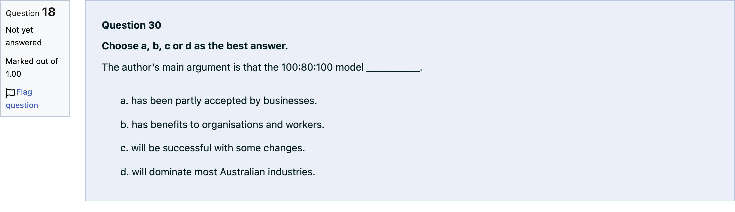Viewport: 735px width, 212px height.
Task: Click the Flag question link
Action: 22,99
